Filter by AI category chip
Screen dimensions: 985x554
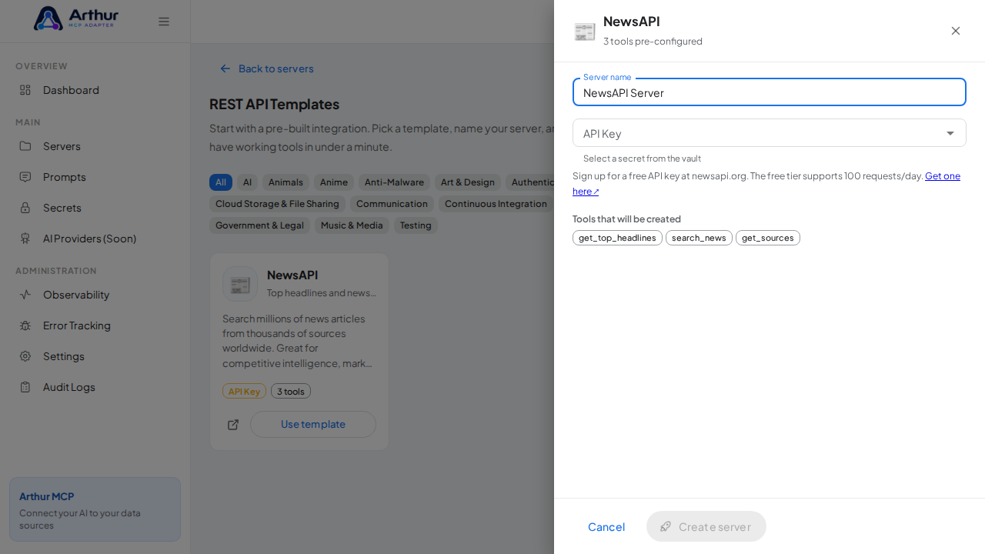pos(247,182)
